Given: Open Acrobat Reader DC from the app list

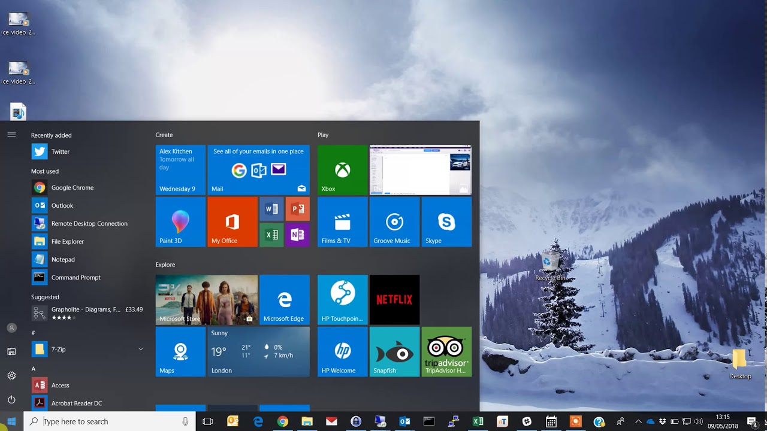Looking at the screenshot, I should tap(87, 403).
